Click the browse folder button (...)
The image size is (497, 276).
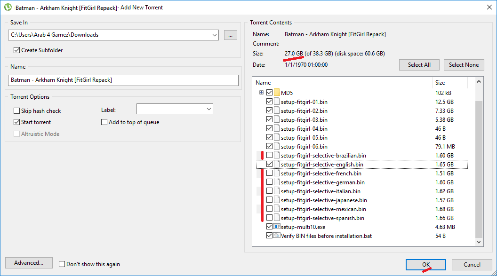[x=231, y=35]
